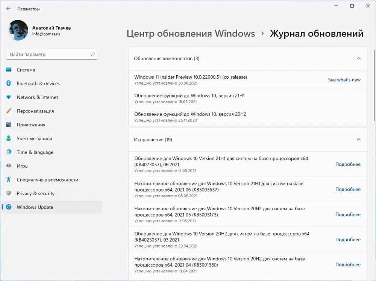The height and width of the screenshot is (281, 376).
Task: Click Подробнее for KB5001330 update
Action: coord(348,265)
